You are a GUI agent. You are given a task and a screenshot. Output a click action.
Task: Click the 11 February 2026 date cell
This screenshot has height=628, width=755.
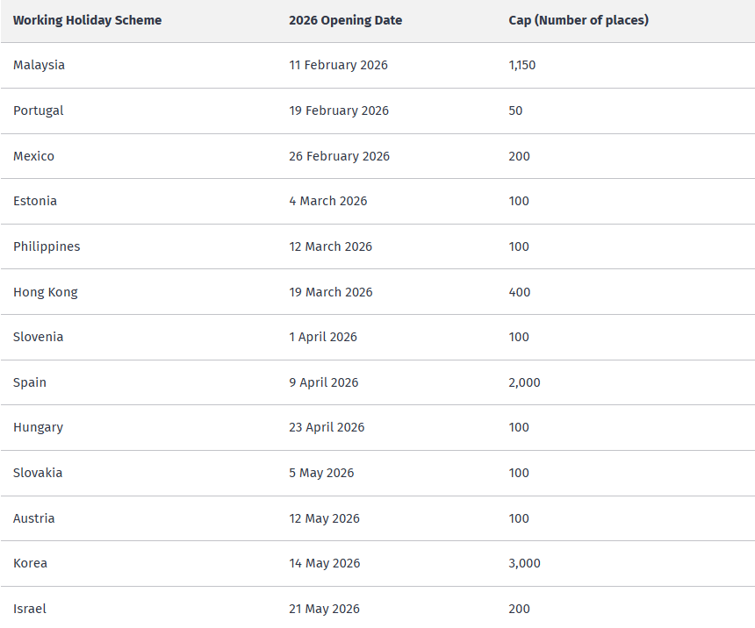(338, 65)
